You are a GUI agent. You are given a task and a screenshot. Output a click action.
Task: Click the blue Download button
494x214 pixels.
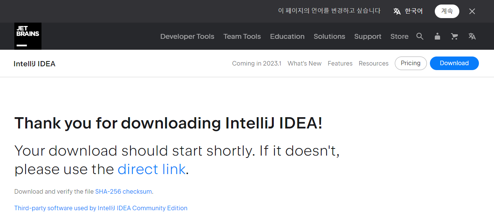[x=454, y=63]
